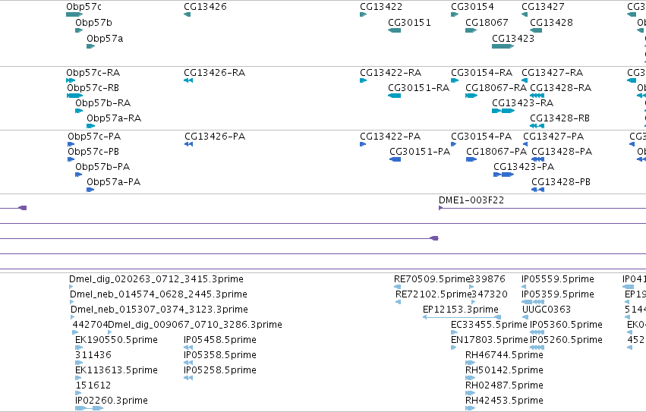
Task: Click the CG13427-RA transcript glyph
Action: pyautogui.click(x=525, y=80)
